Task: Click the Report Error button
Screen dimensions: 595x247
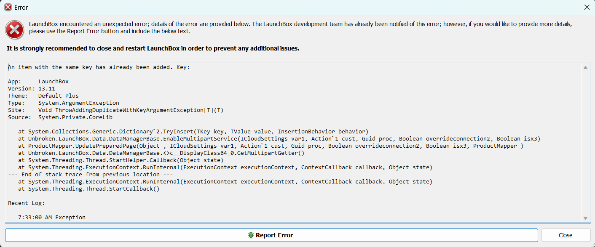Action: pyautogui.click(x=271, y=235)
